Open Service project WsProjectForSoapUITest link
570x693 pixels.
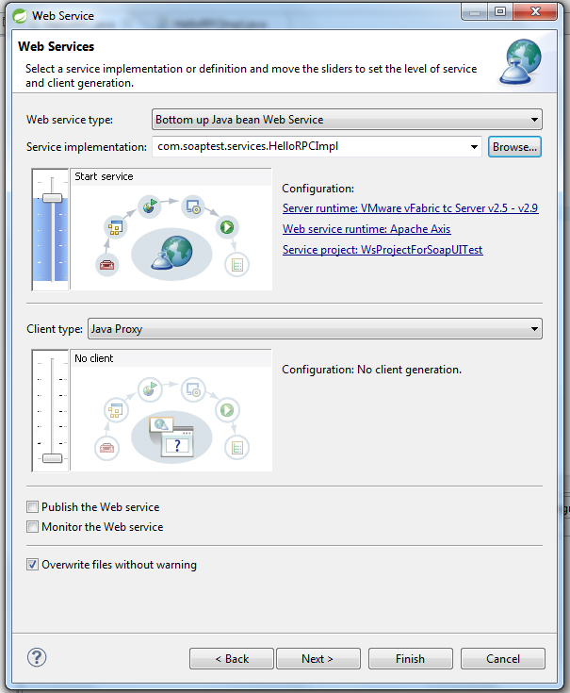click(383, 250)
